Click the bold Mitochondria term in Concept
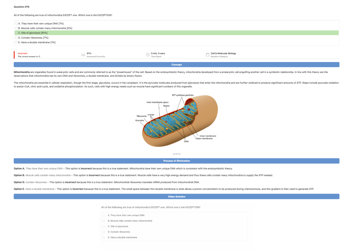The image size is (342, 250). tap(22, 72)
